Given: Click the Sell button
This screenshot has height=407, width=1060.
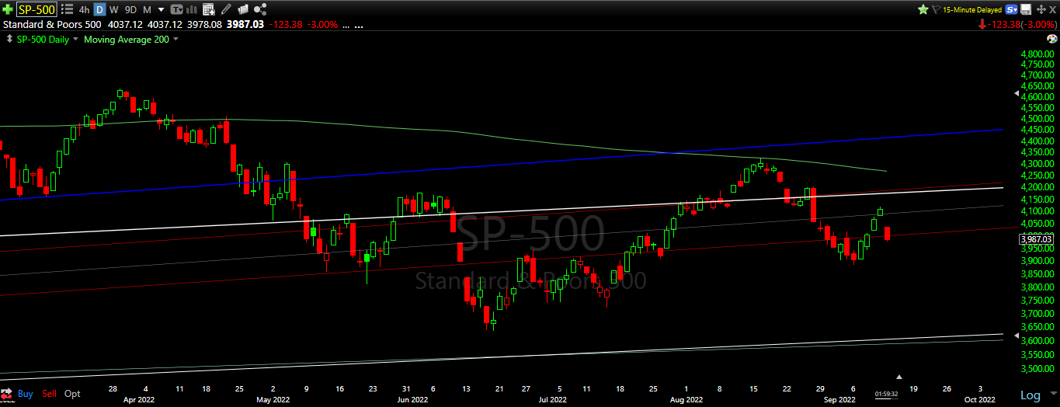Looking at the screenshot, I should [49, 394].
